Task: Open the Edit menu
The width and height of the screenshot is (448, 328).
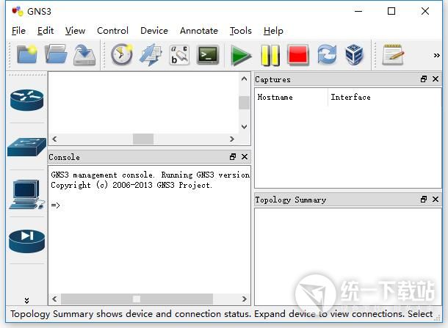Action: pos(46,31)
